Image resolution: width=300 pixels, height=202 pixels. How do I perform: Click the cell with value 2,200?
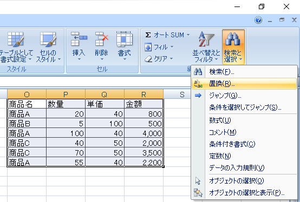(x=144, y=163)
